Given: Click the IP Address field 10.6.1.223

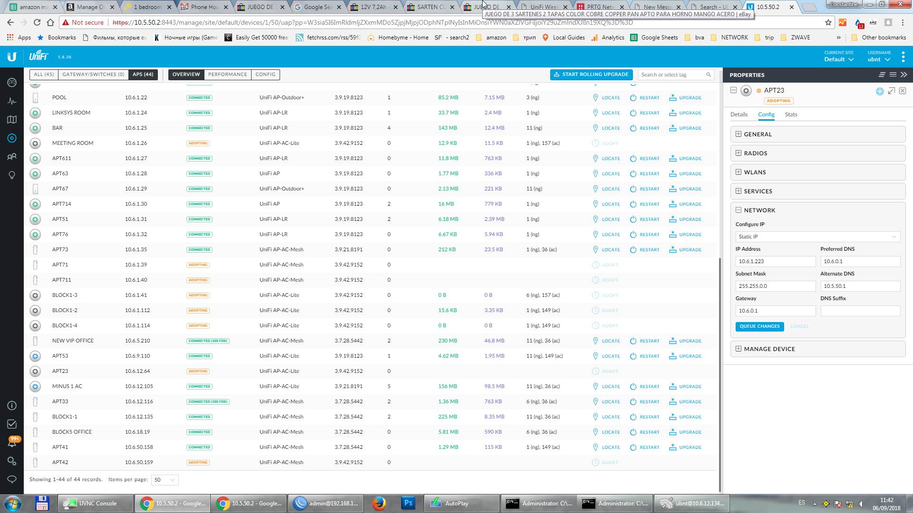Looking at the screenshot, I should point(775,261).
